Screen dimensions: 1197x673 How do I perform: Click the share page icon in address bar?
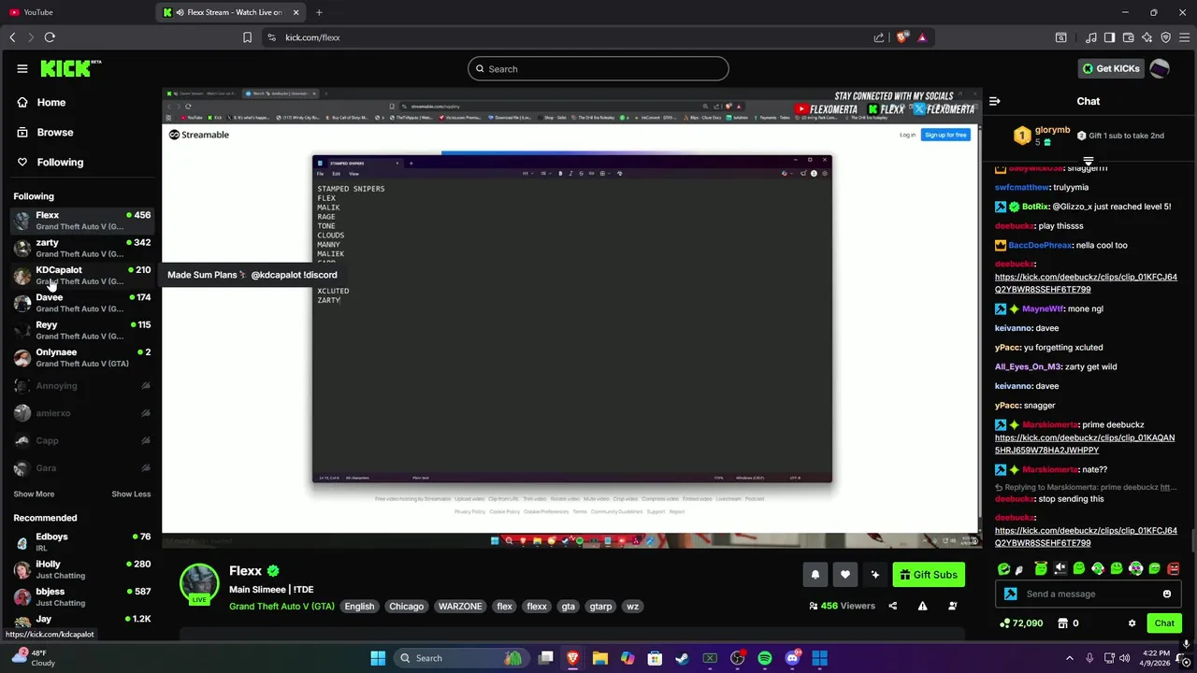pos(879,37)
